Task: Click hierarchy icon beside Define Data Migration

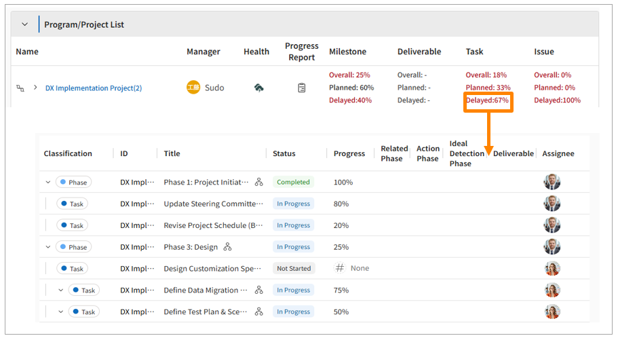Action: [x=258, y=290]
